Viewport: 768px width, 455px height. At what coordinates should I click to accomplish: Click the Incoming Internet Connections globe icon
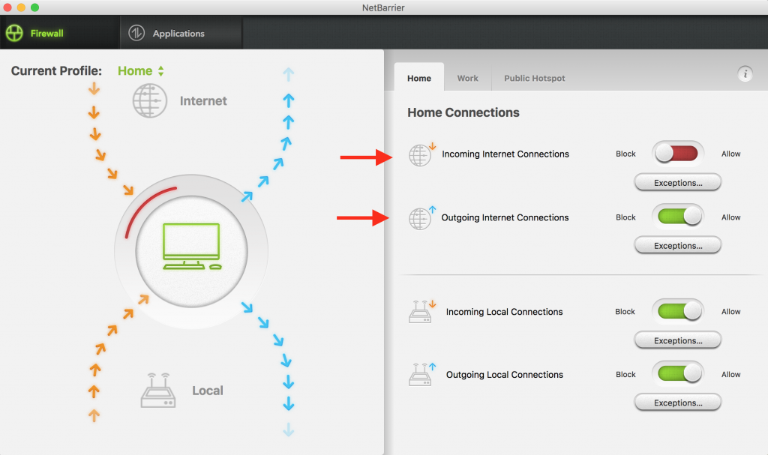tap(420, 154)
